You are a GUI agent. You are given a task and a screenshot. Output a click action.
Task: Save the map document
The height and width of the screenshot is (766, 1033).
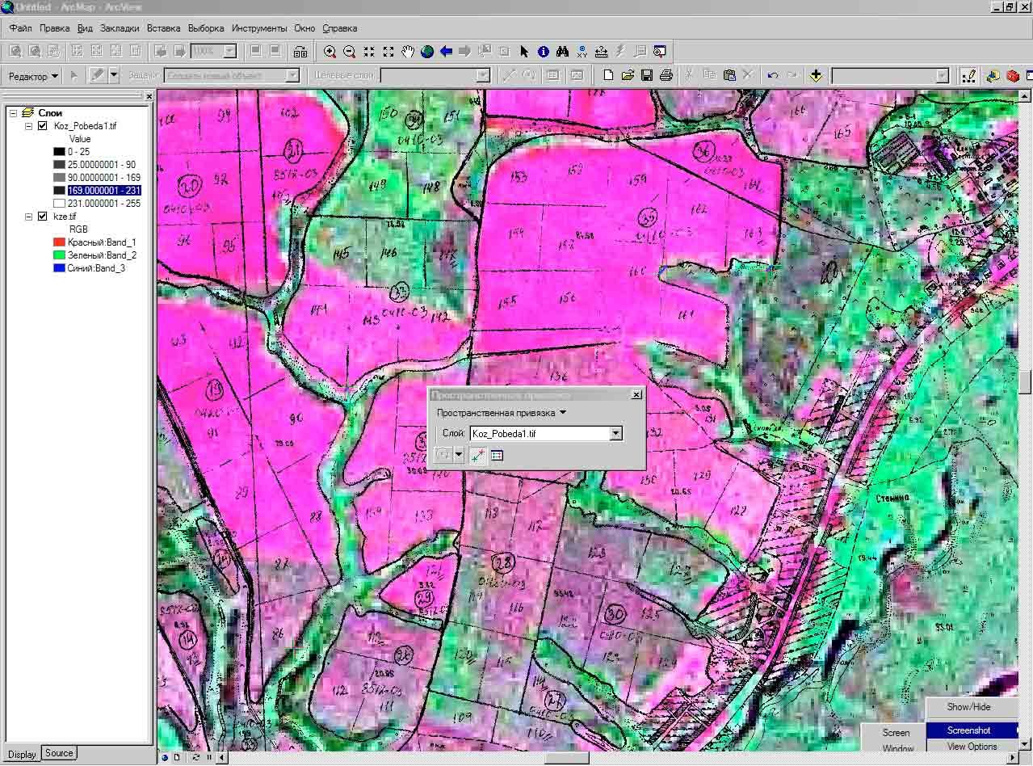647,75
